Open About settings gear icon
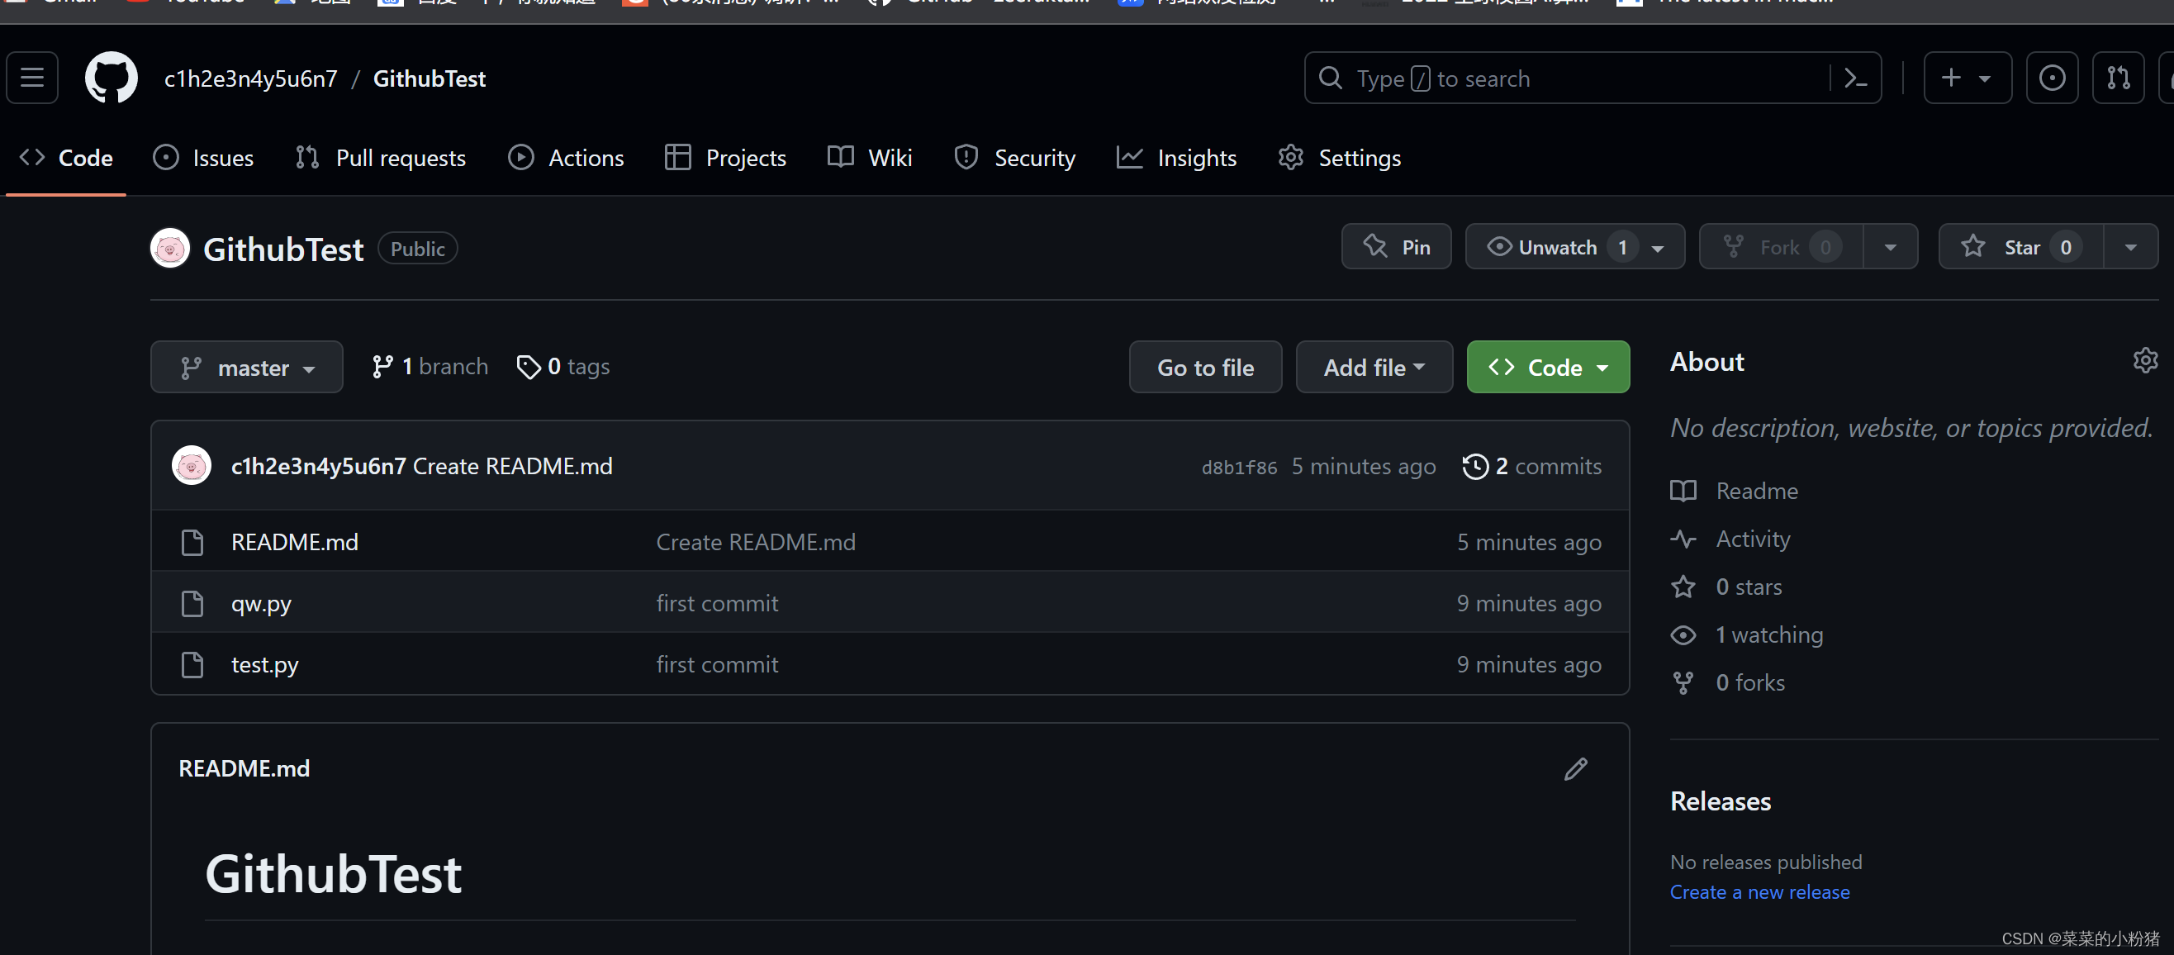2174x955 pixels. pyautogui.click(x=2144, y=361)
